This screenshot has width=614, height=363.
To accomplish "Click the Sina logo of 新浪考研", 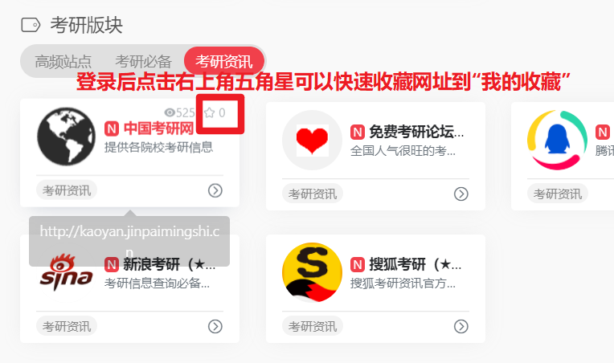I will pos(66,272).
